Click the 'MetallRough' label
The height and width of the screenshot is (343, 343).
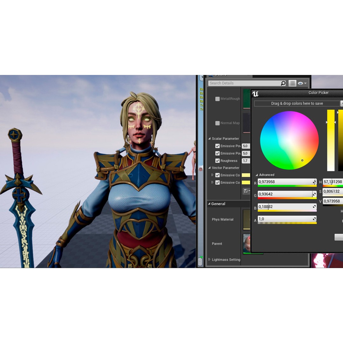pyautogui.click(x=230, y=99)
